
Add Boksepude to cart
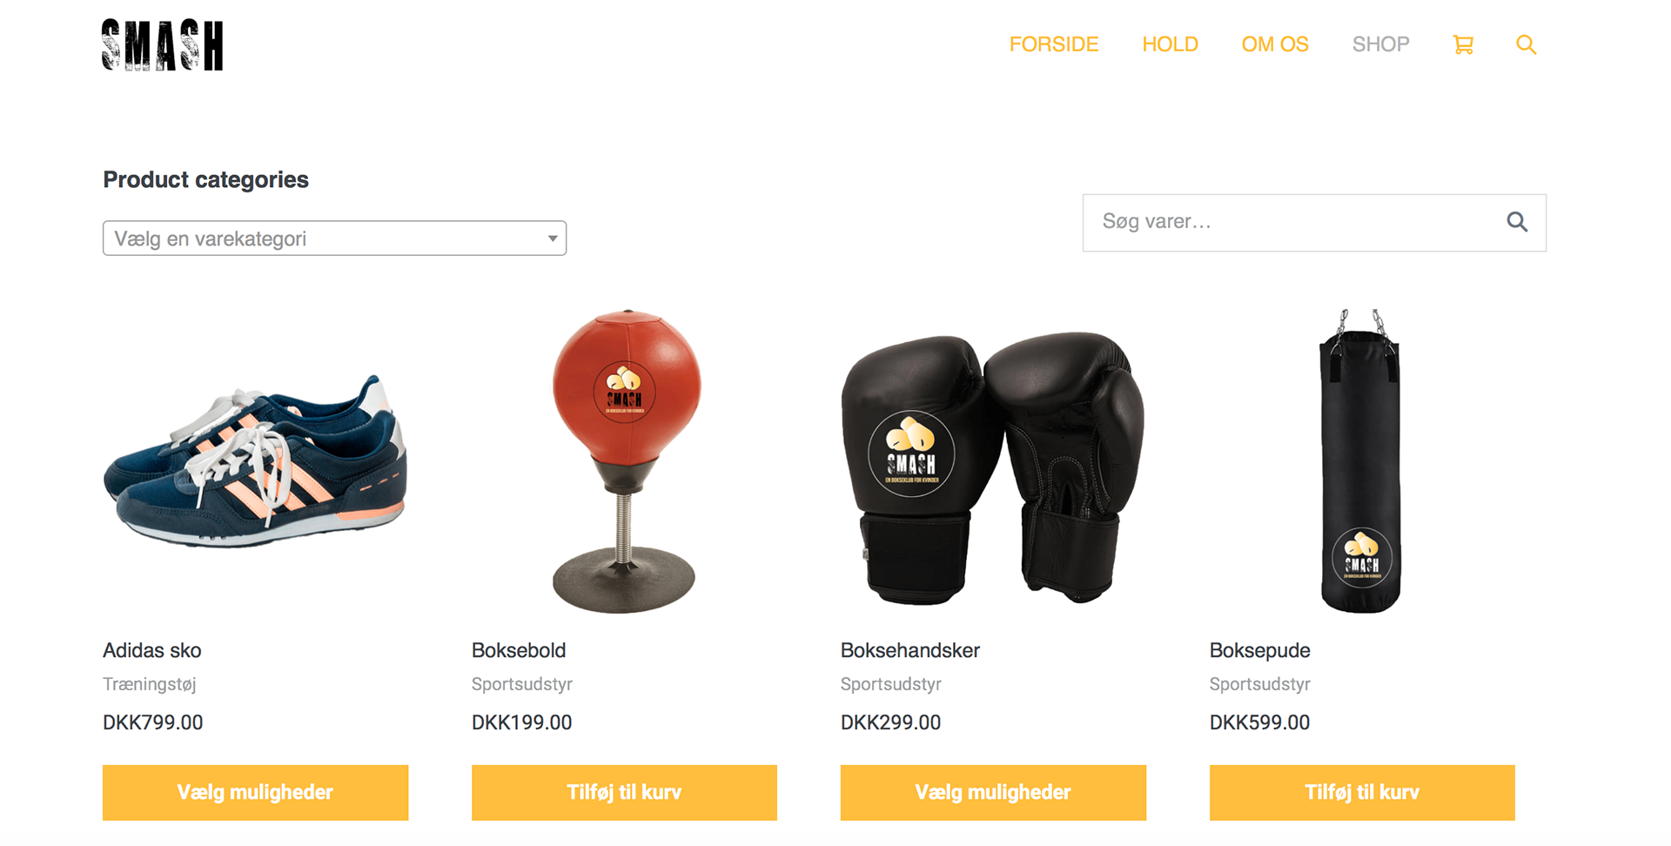tap(1362, 792)
